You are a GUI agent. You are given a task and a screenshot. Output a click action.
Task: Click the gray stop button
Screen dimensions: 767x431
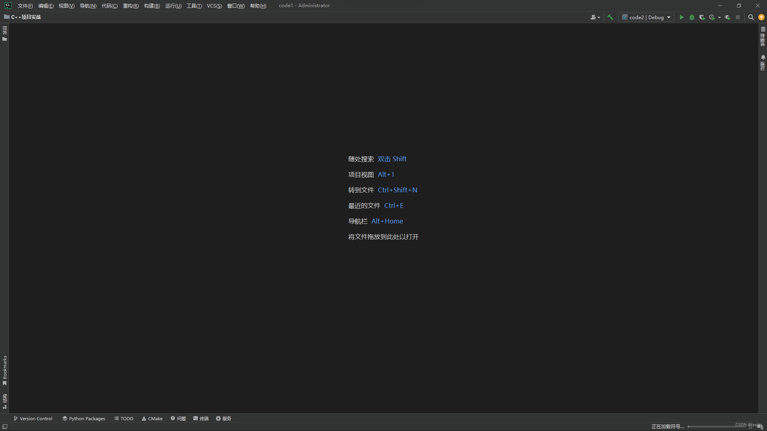click(738, 17)
